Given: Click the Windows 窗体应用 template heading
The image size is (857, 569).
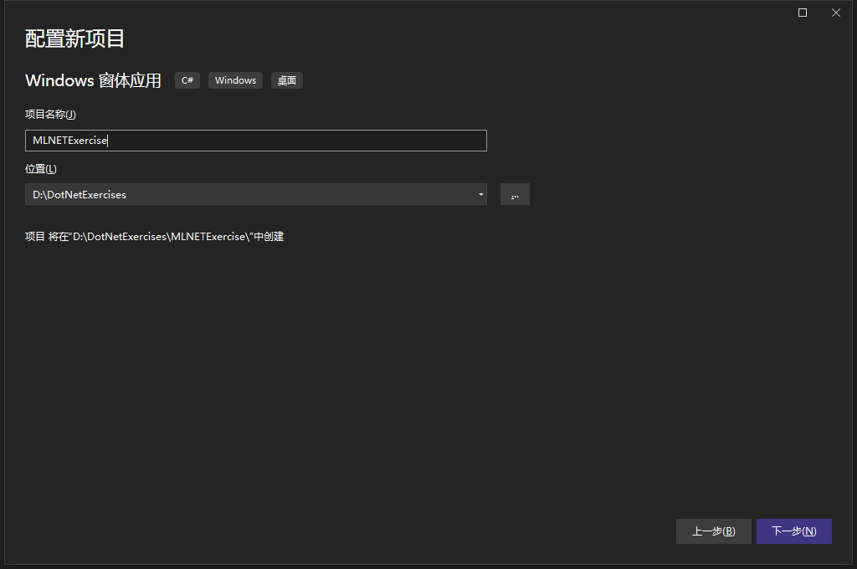Looking at the screenshot, I should pyautogui.click(x=92, y=80).
